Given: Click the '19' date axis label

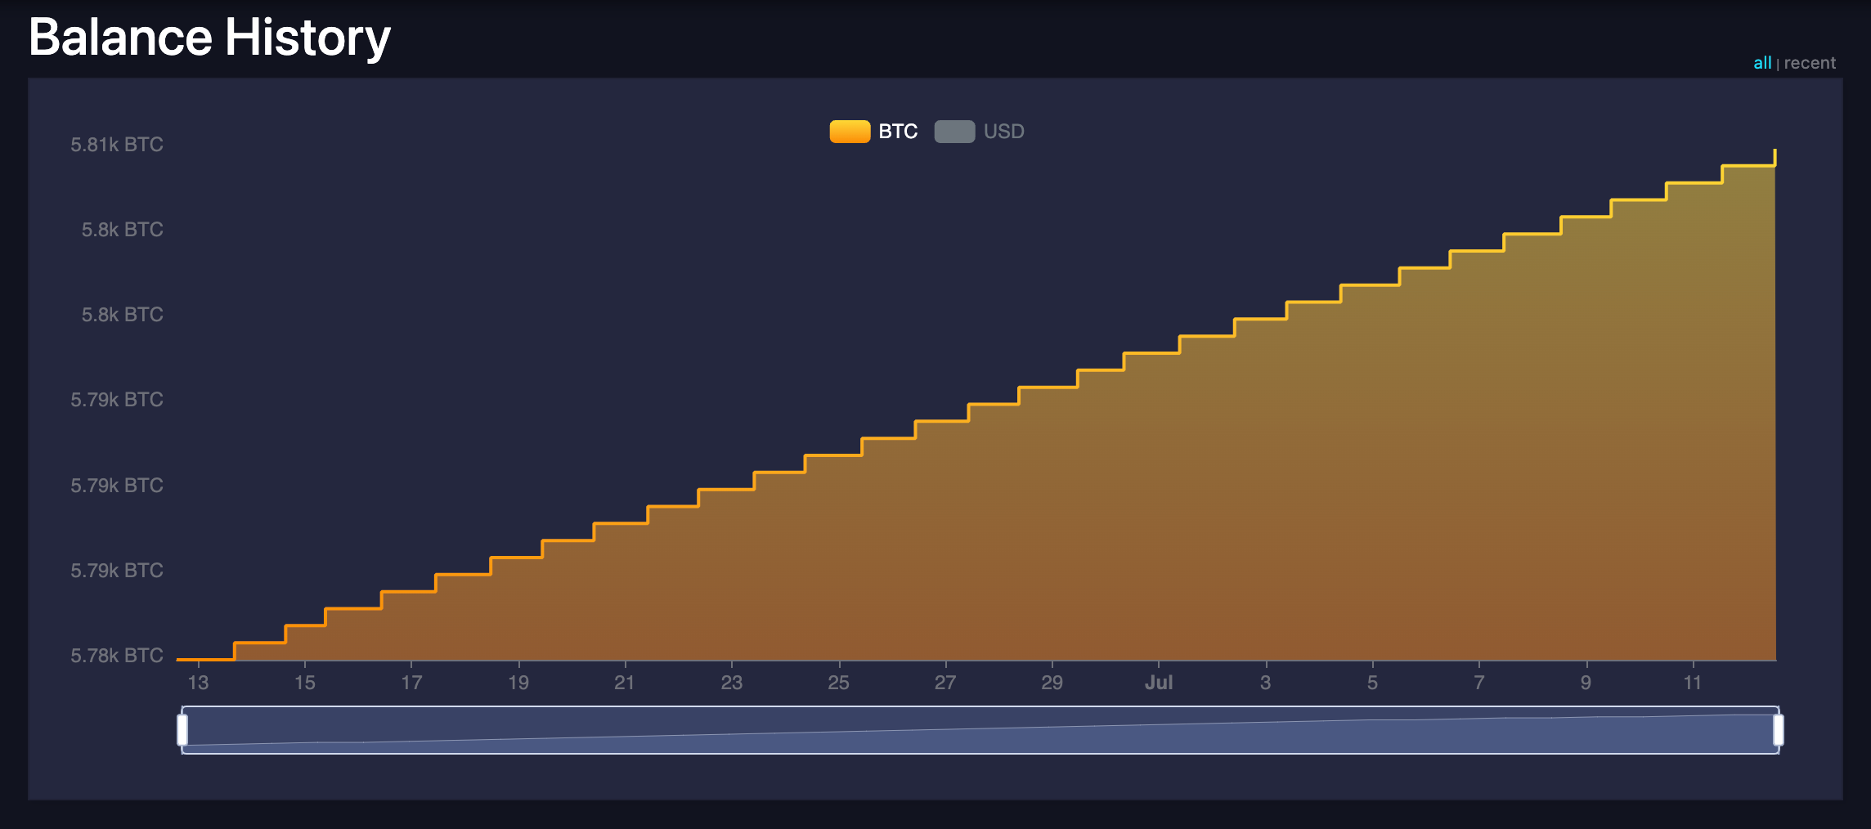Looking at the screenshot, I should [518, 683].
